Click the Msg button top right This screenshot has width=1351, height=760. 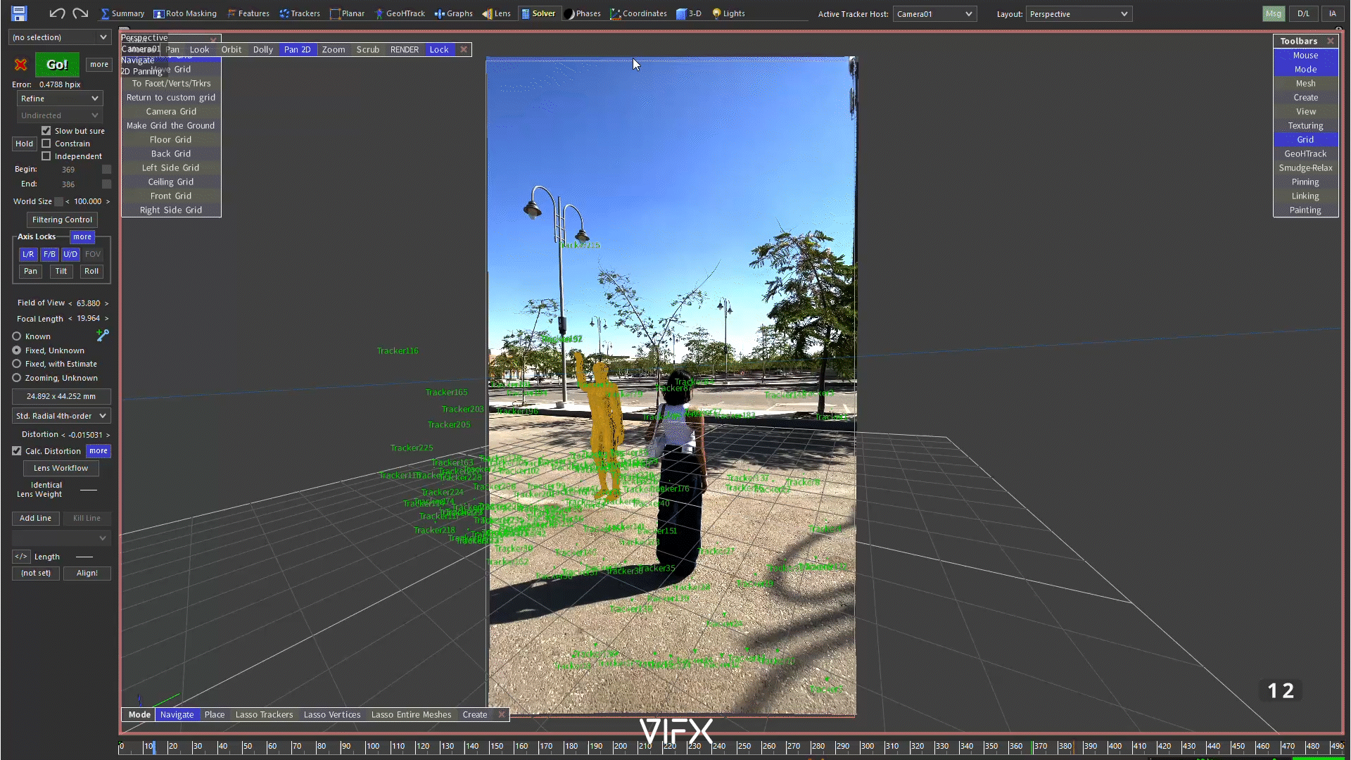tap(1274, 13)
